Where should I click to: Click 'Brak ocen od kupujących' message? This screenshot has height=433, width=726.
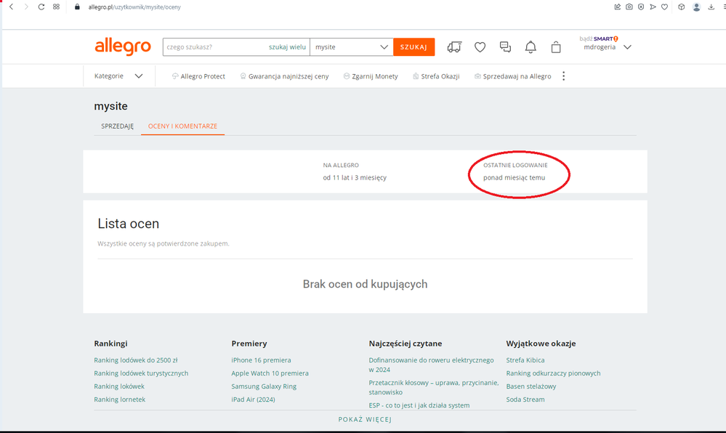365,284
